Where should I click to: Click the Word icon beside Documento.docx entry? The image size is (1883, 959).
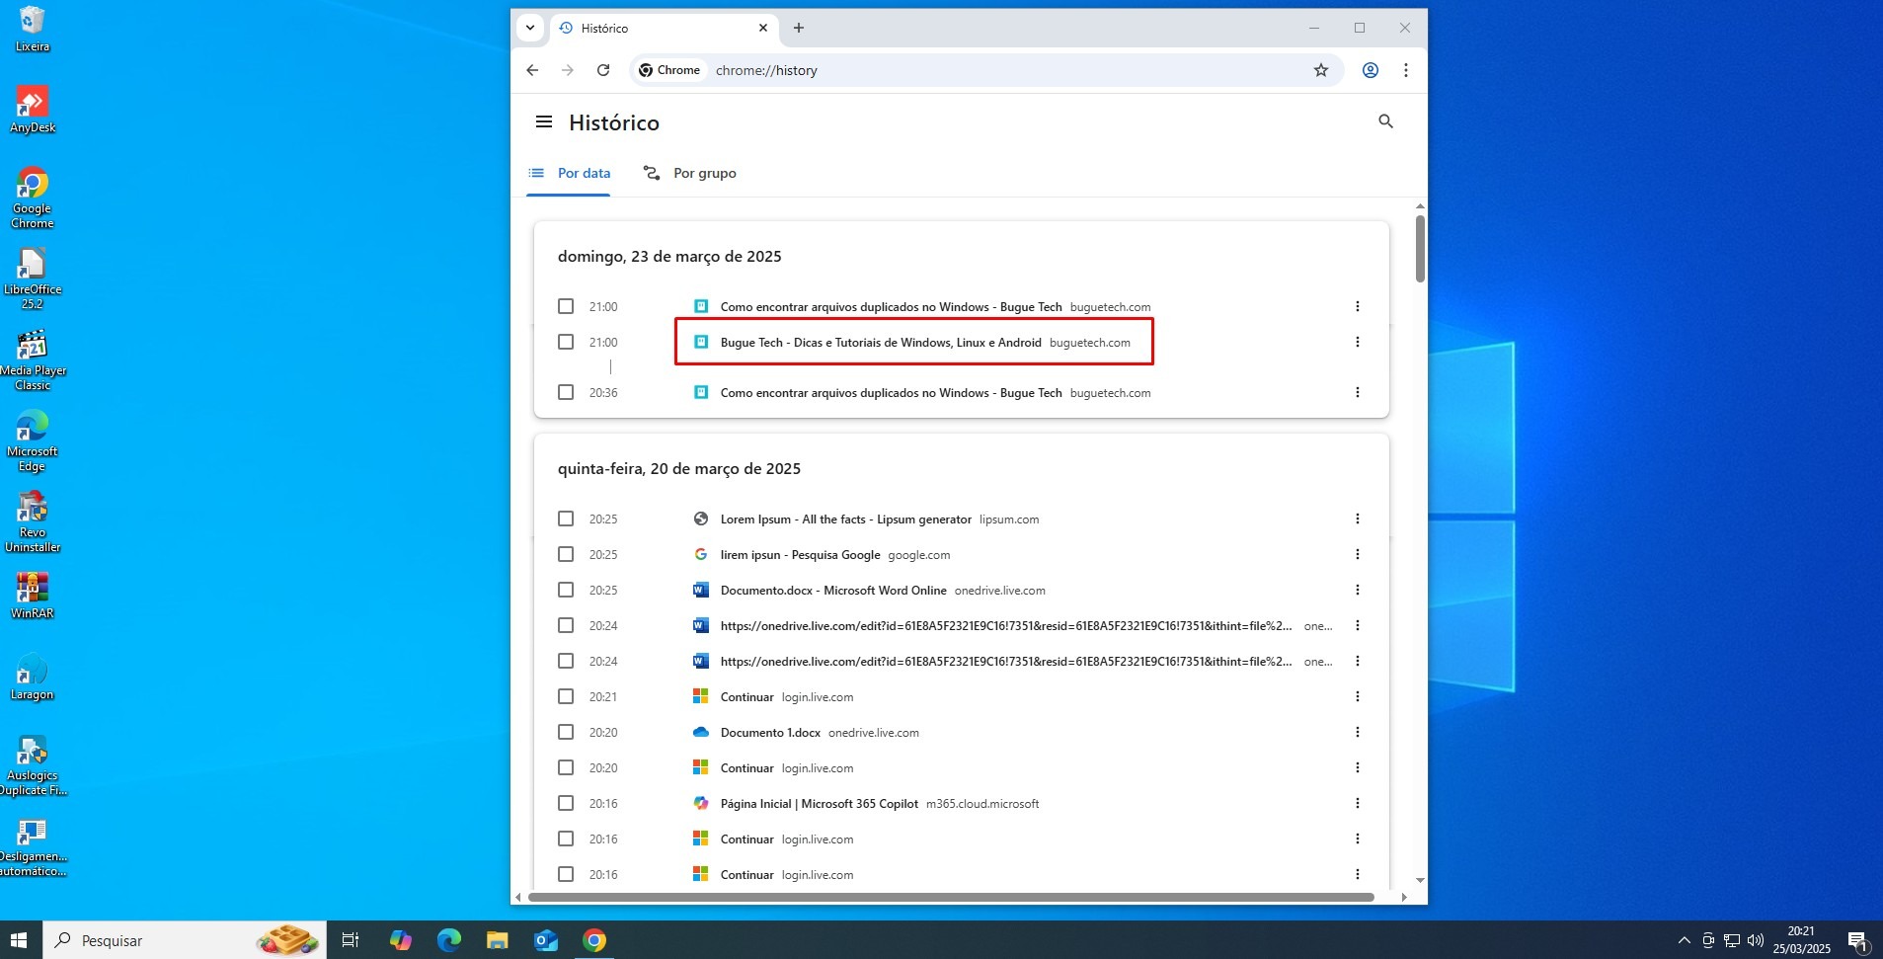pos(700,590)
